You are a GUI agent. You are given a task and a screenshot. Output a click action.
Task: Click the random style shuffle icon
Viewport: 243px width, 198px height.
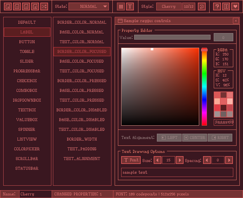(x=44, y=6)
